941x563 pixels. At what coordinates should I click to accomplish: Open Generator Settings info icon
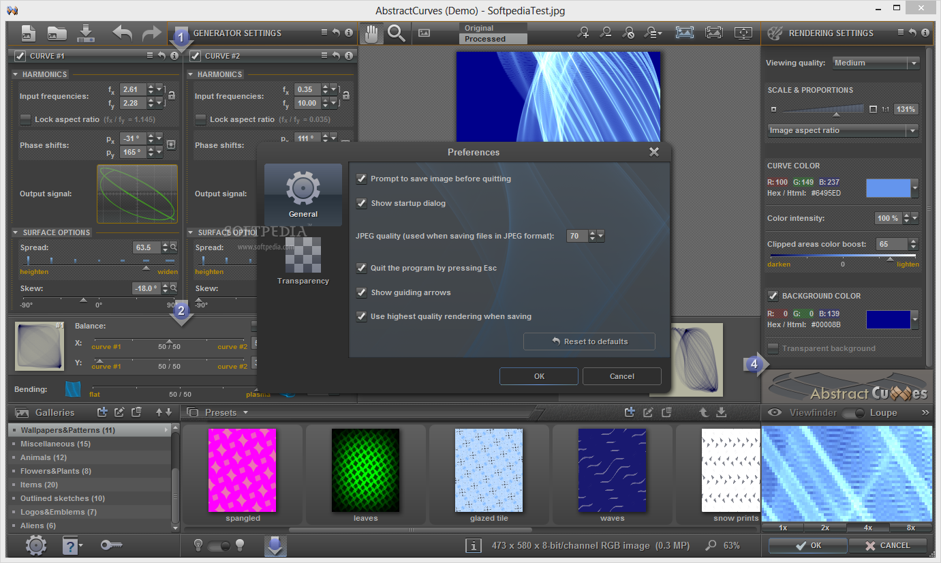pyautogui.click(x=349, y=33)
